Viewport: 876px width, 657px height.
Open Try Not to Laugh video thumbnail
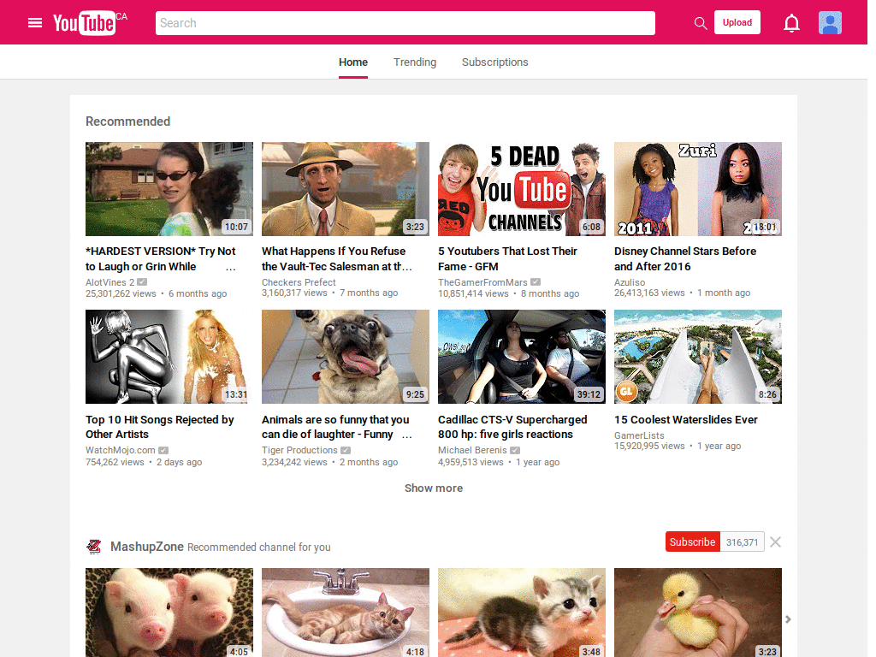pyautogui.click(x=169, y=189)
